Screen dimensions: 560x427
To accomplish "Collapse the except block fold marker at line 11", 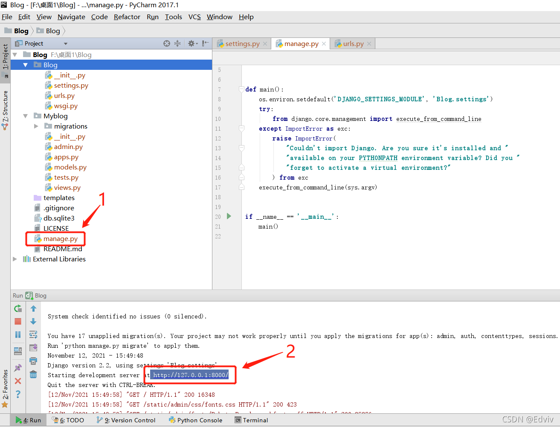I will click(x=241, y=129).
